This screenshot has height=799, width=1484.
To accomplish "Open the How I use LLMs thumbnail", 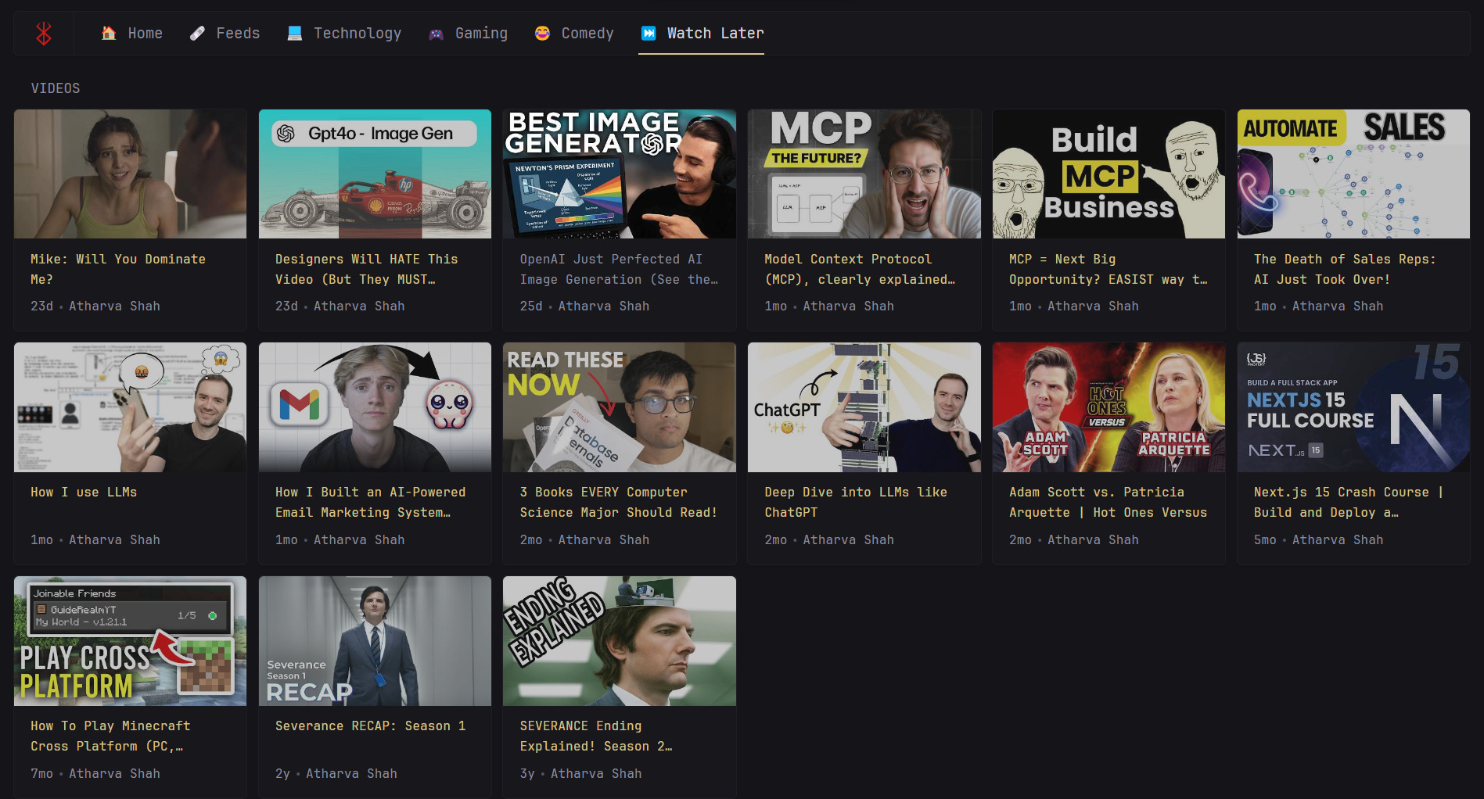I will point(130,407).
